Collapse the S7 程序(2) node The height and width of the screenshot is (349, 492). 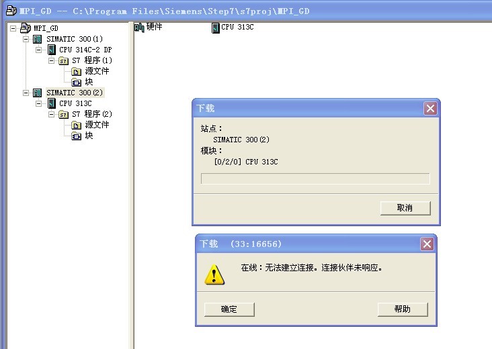pos(52,114)
